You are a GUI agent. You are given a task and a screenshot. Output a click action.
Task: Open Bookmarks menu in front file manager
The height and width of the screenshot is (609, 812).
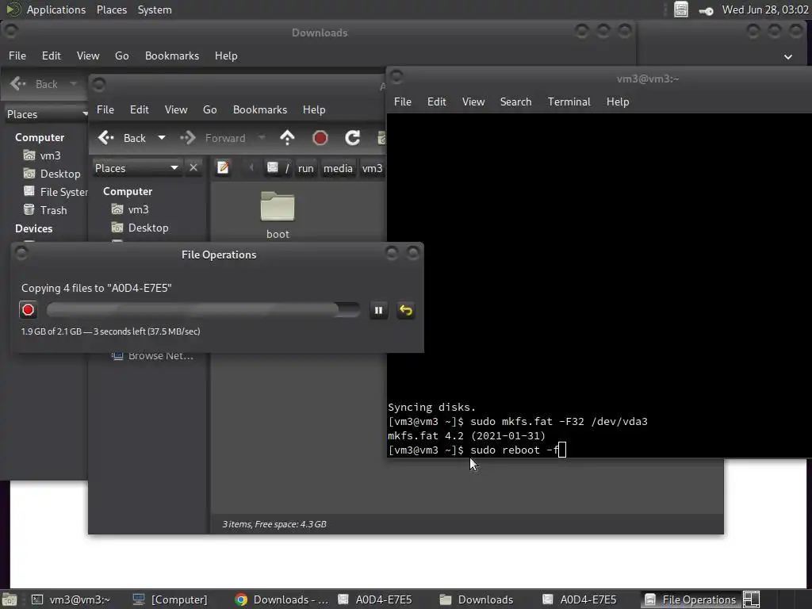pyautogui.click(x=260, y=109)
